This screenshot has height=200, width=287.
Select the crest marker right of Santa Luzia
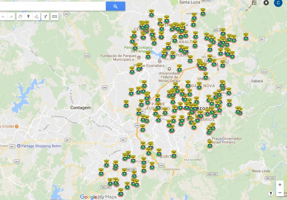pos(203,12)
